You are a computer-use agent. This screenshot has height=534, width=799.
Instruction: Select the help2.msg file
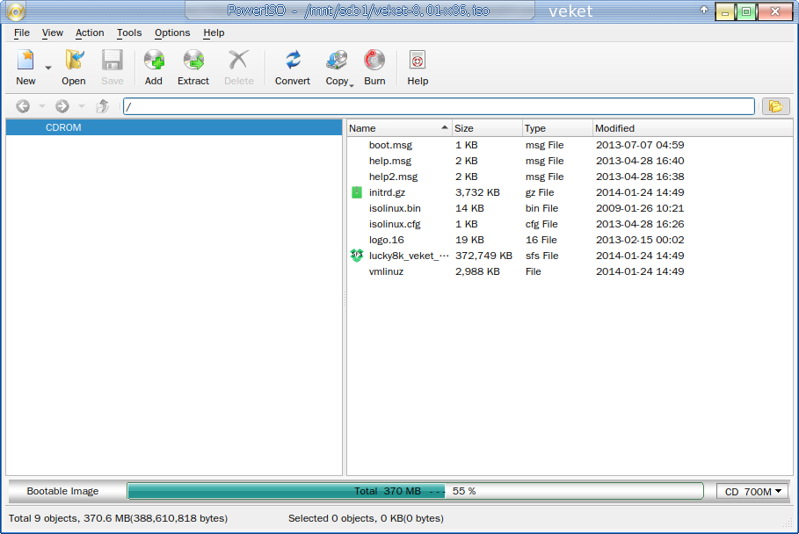tap(393, 177)
